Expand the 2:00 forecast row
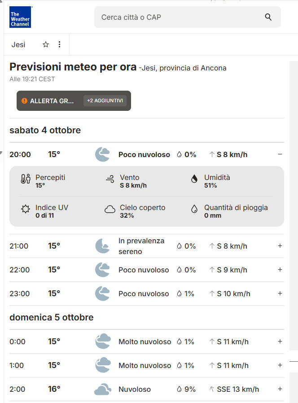 click(280, 389)
